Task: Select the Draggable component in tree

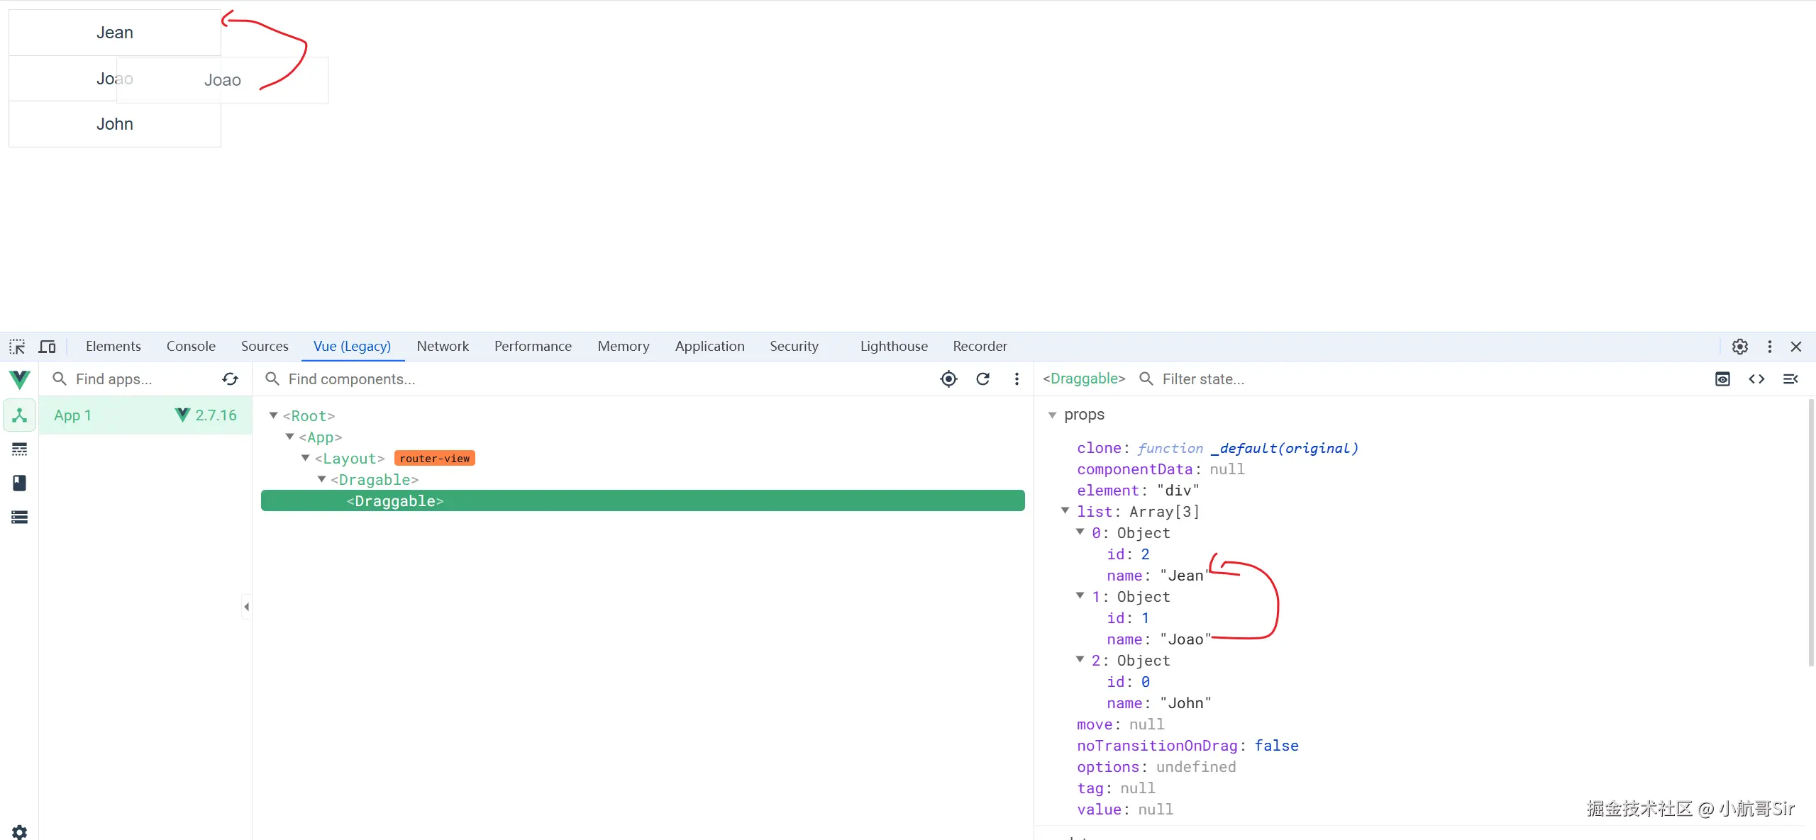Action: point(395,501)
